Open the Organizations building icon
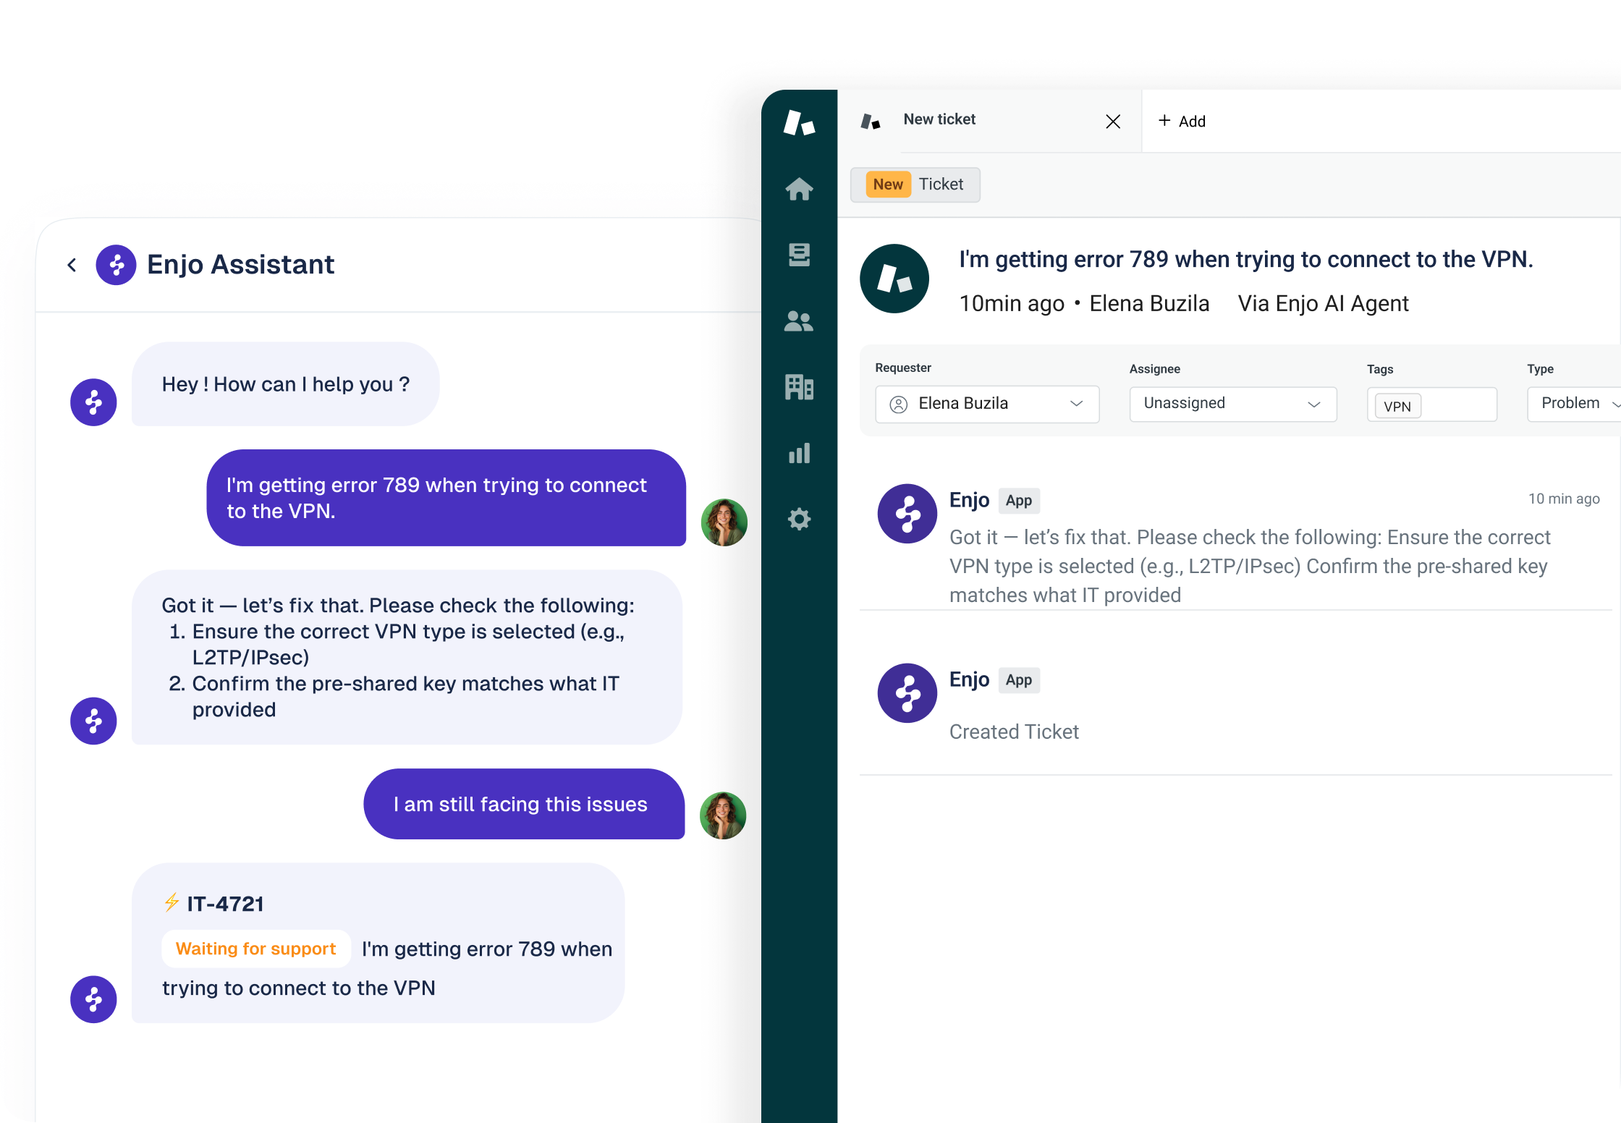 point(799,387)
